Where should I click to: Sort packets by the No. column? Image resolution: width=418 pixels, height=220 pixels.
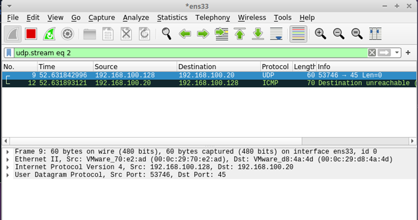pos(20,67)
